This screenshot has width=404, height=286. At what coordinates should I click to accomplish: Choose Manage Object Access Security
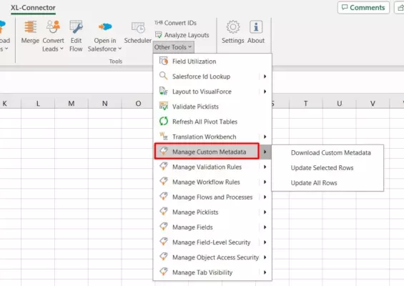(212, 257)
